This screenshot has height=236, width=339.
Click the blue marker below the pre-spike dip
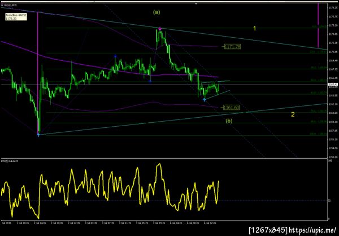click(150, 82)
